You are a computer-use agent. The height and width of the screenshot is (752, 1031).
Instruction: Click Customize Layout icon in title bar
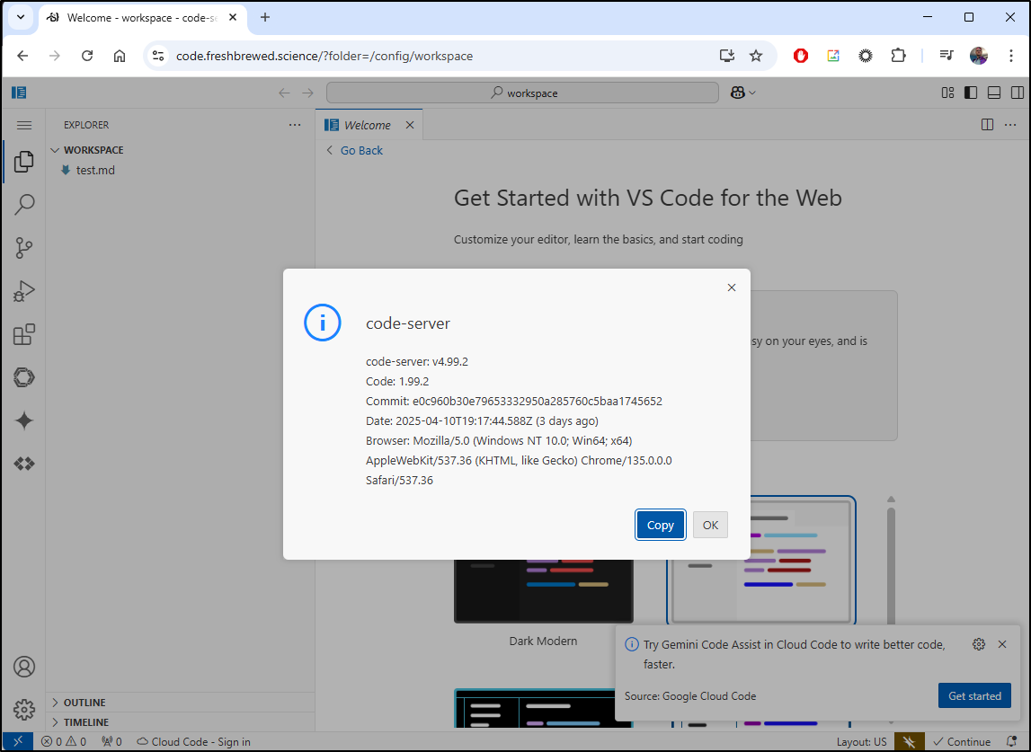click(947, 93)
